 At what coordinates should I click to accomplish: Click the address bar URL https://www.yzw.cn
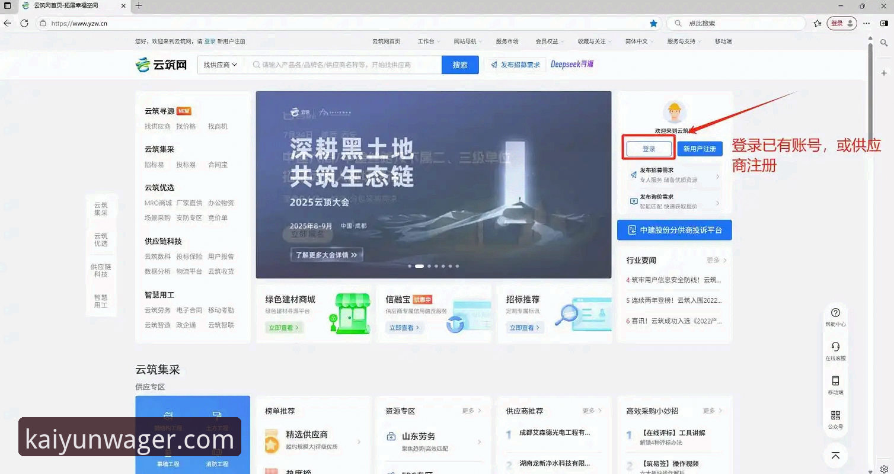click(x=79, y=24)
